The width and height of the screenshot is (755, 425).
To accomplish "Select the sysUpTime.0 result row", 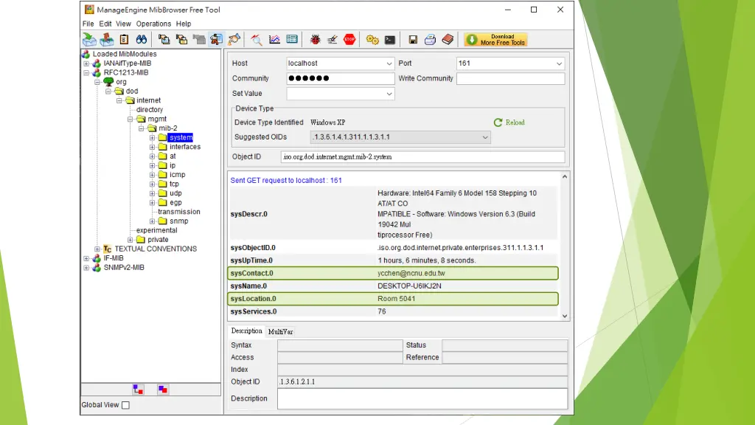I will click(x=393, y=260).
